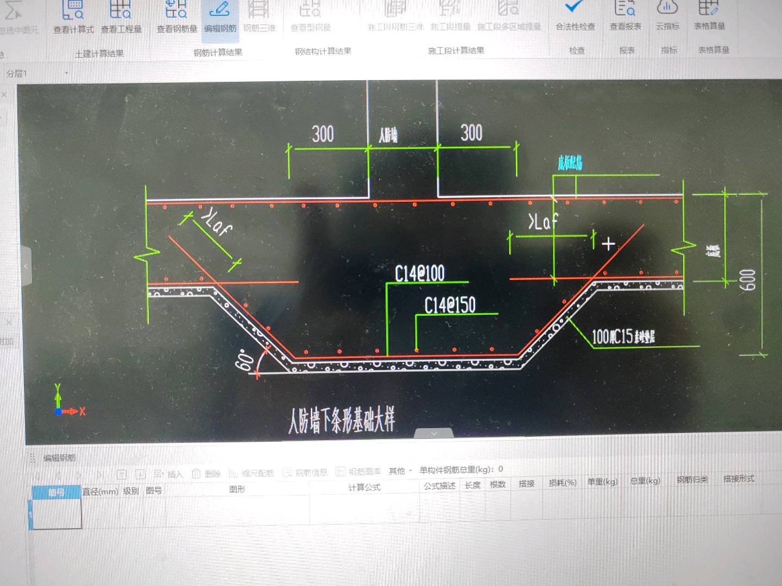Go to first record arrow in rebar editor
This screenshot has width=782, height=586.
tap(37, 476)
